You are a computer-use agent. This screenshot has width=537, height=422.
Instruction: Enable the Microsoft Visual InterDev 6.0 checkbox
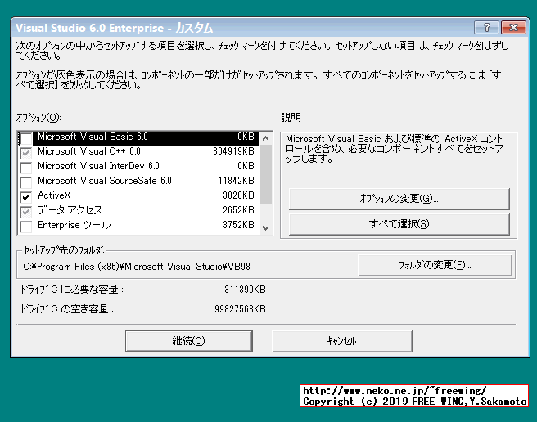[26, 168]
